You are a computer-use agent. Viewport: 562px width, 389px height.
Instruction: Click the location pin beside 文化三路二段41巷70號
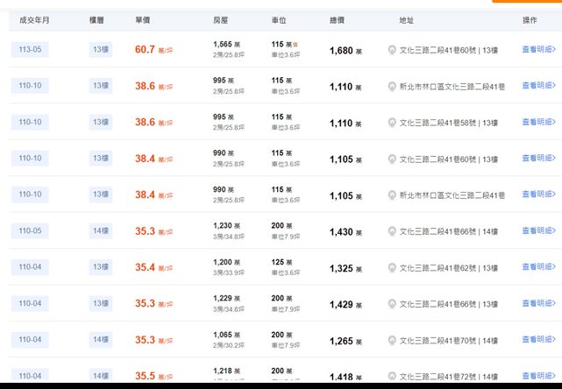point(392,340)
